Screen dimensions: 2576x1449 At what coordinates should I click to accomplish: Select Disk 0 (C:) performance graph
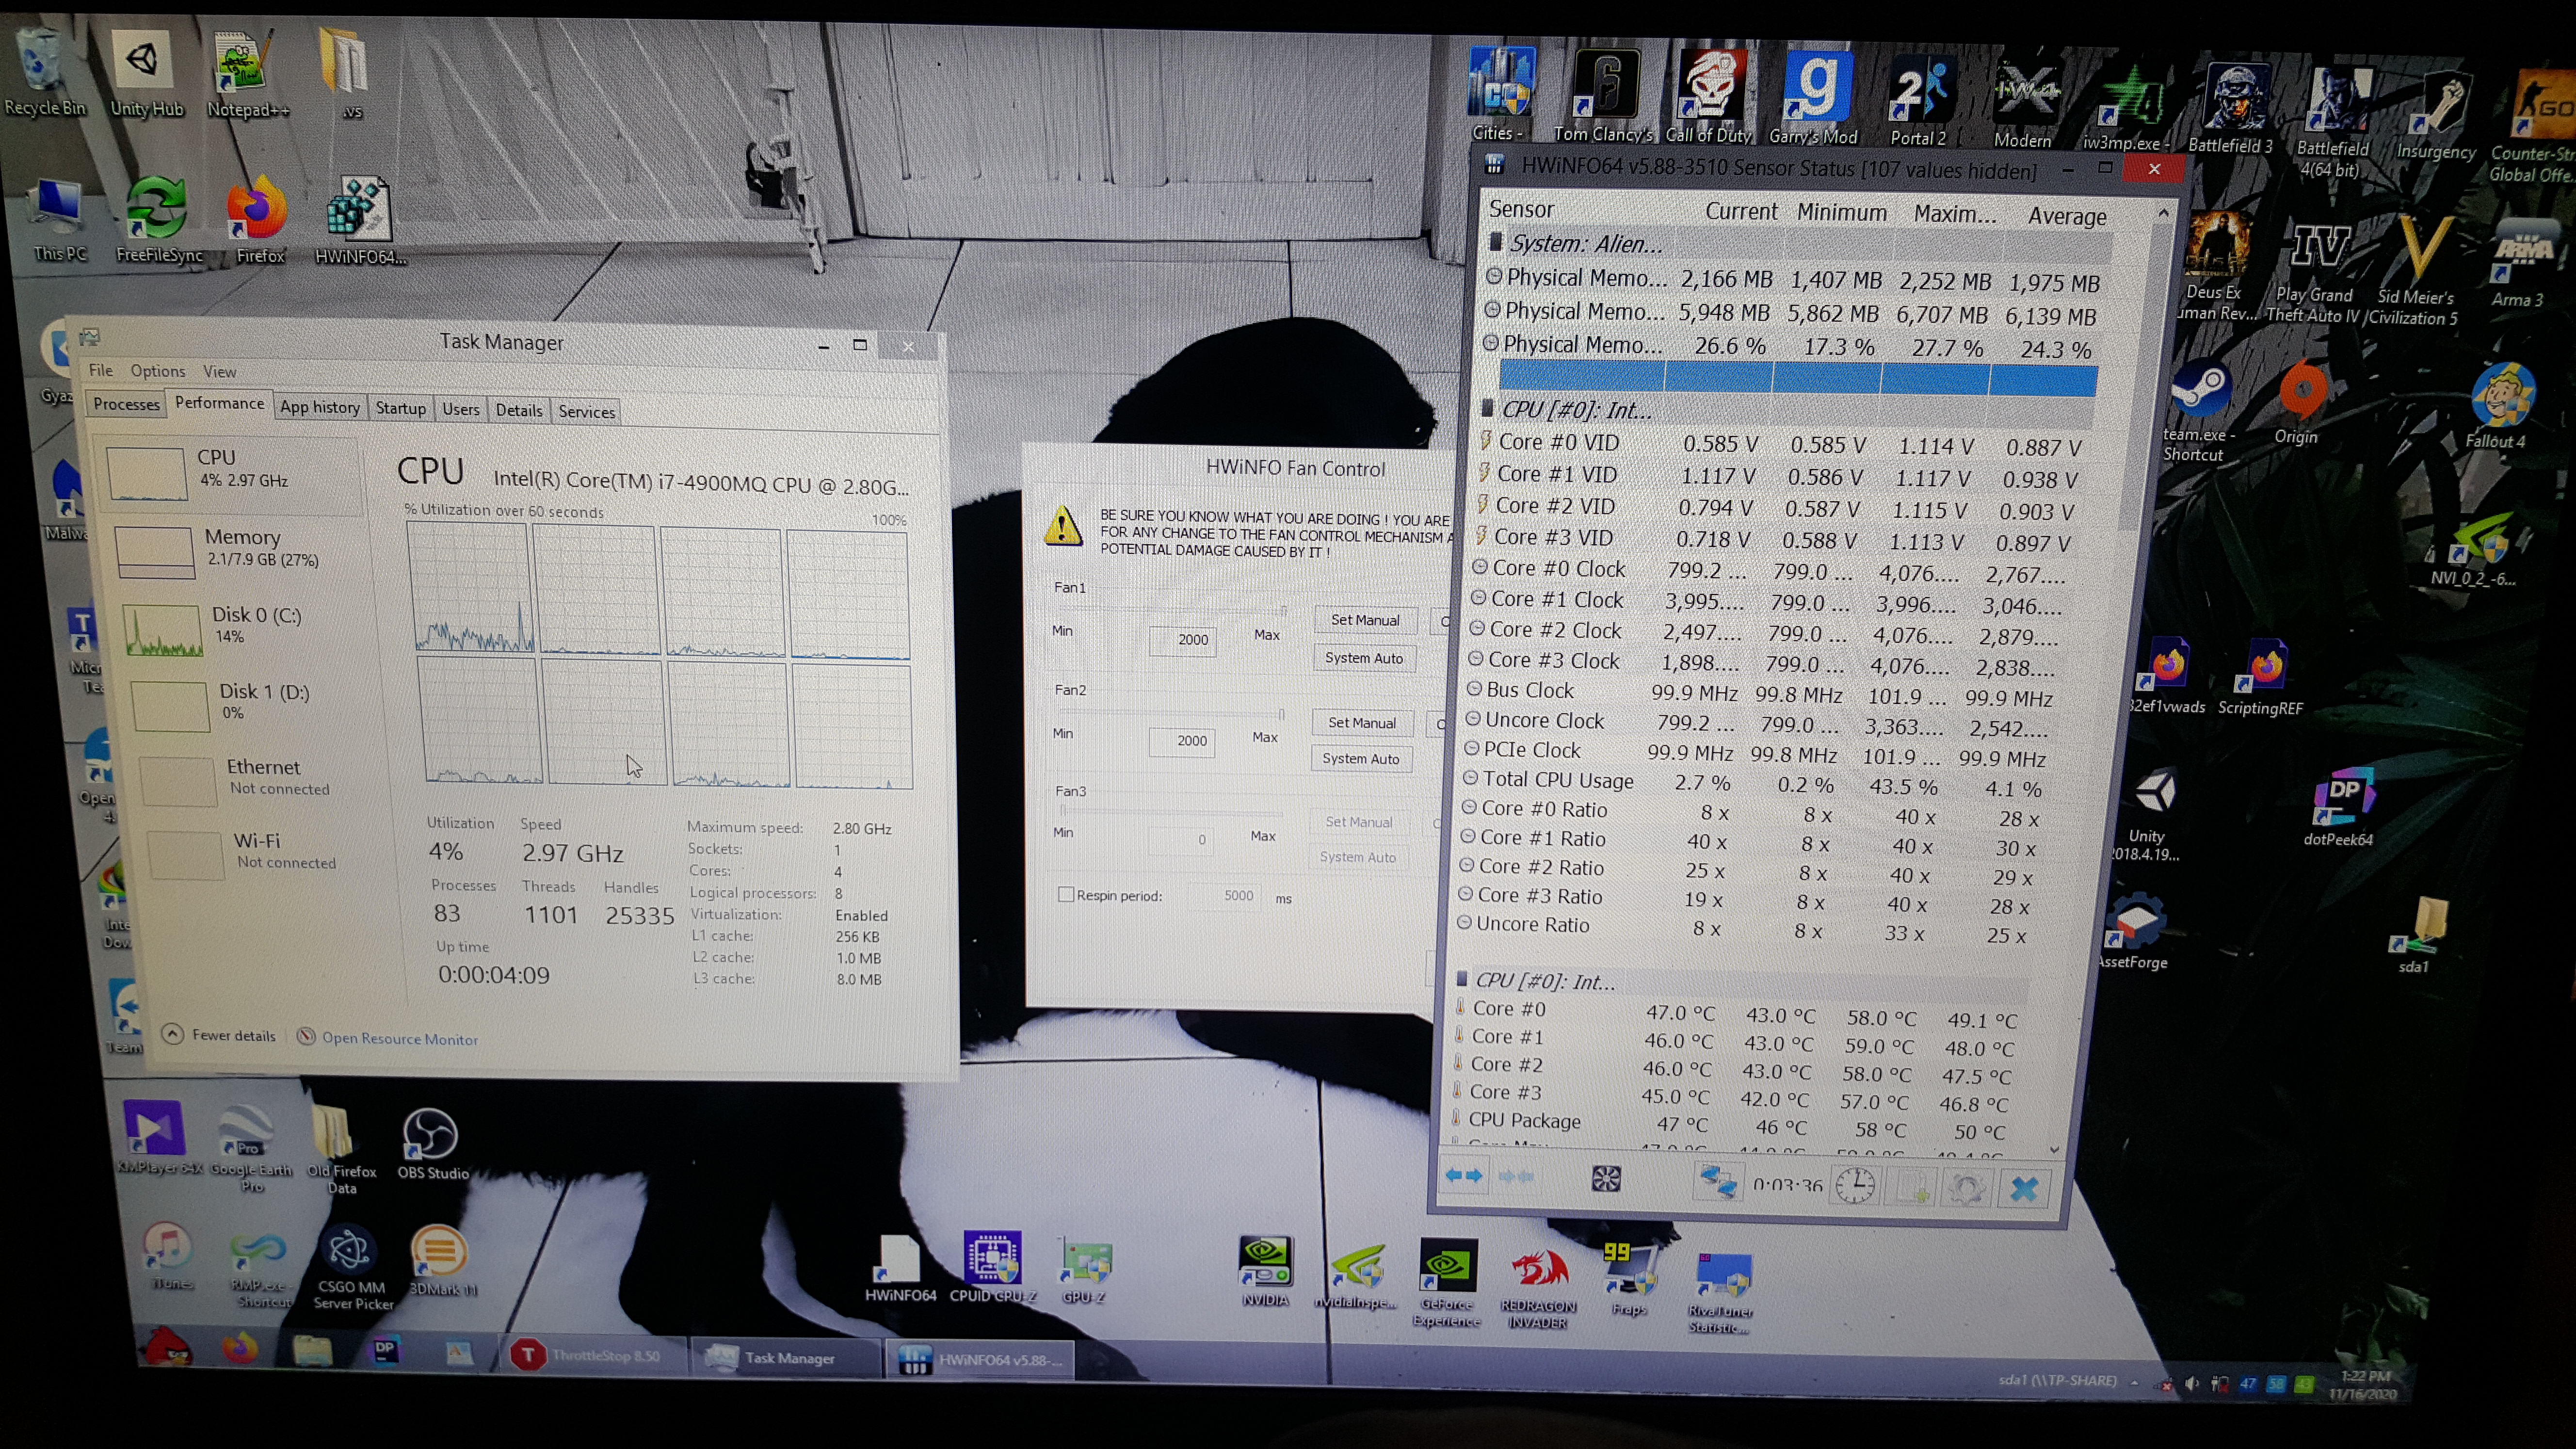pos(163,631)
